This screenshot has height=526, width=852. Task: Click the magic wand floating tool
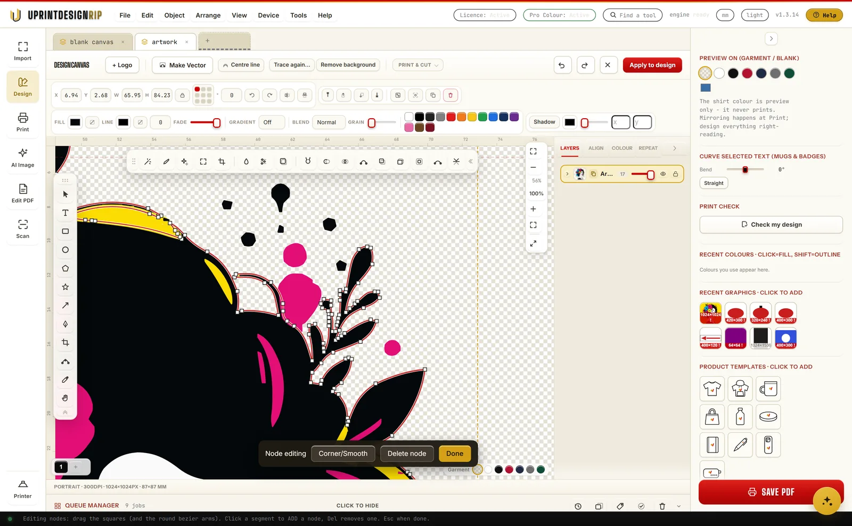pyautogui.click(x=148, y=161)
